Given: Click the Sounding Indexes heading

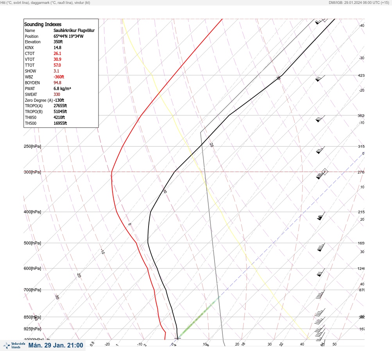Looking at the screenshot, I should point(43,25).
